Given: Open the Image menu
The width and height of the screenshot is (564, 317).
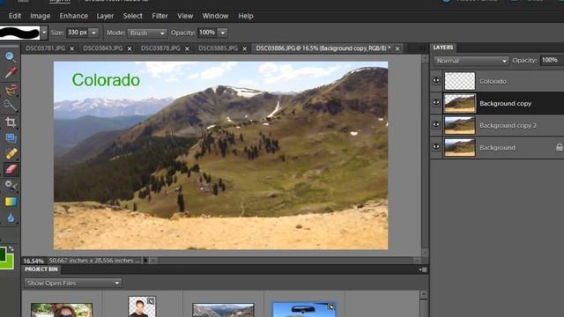Looking at the screenshot, I should click(40, 16).
